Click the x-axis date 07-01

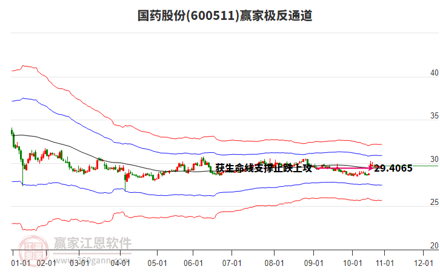[x=232, y=264]
